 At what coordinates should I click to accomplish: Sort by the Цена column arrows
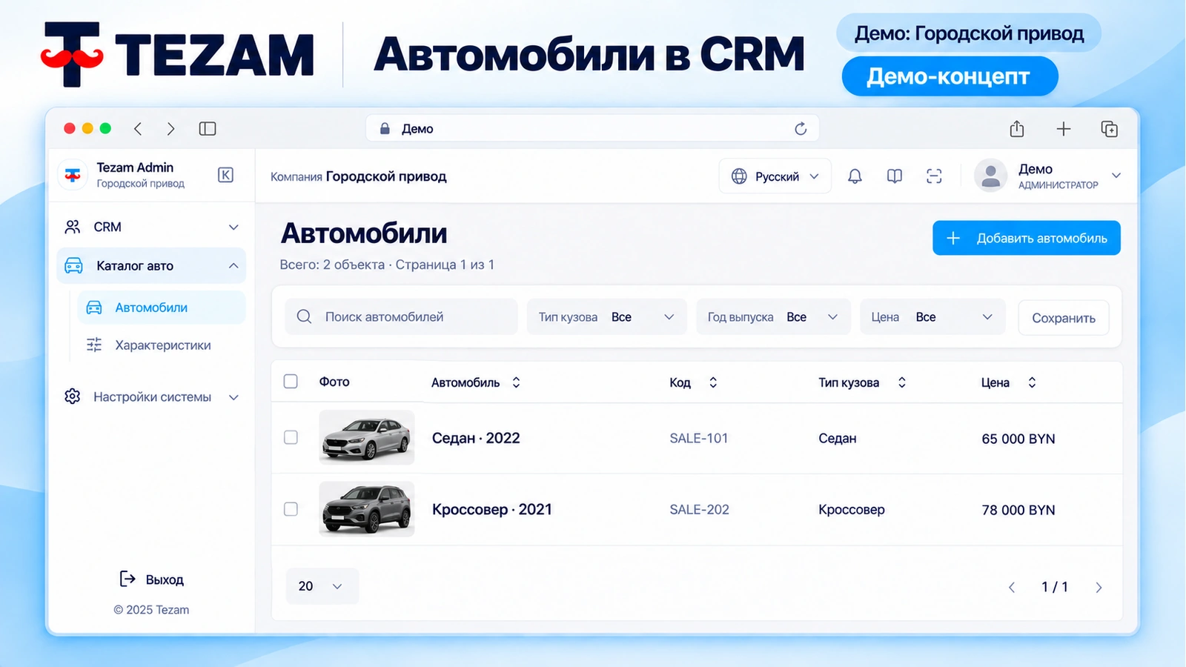pyautogui.click(x=1032, y=382)
